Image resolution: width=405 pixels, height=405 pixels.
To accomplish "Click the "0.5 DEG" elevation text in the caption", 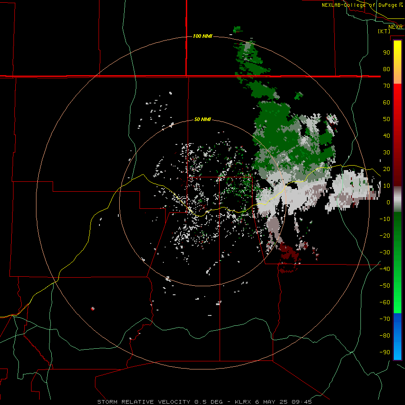I will 208,402.
